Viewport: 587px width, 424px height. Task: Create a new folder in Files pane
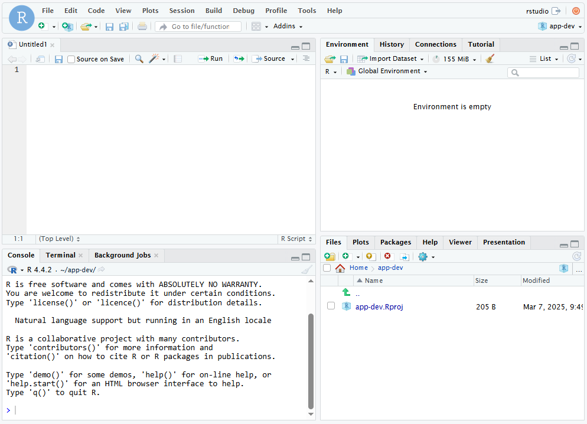pyautogui.click(x=330, y=256)
